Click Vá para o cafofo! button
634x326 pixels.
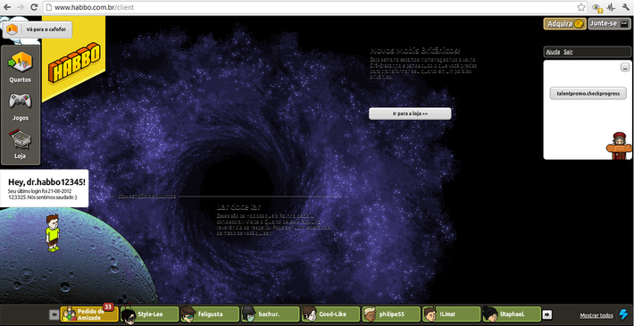pyautogui.click(x=38, y=29)
